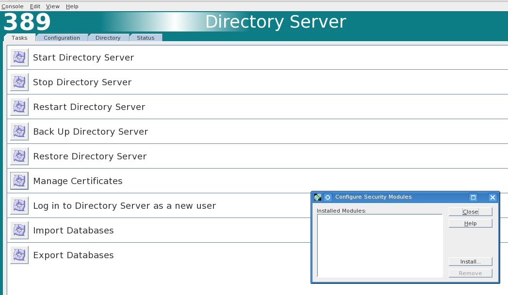This screenshot has width=508, height=295.
Task: Click the Close button in the dialog
Action: click(x=471, y=212)
